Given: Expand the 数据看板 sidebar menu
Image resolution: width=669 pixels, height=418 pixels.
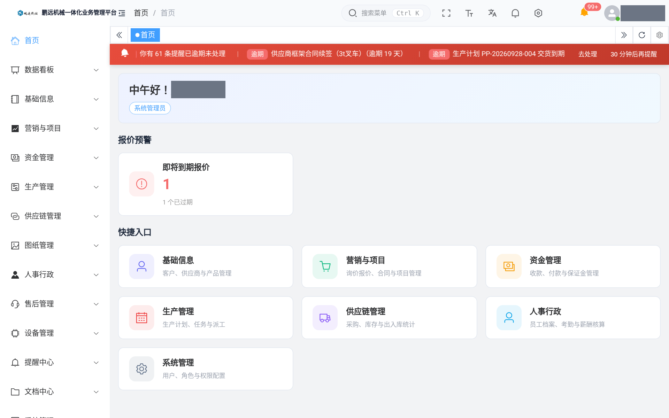Looking at the screenshot, I should tap(55, 70).
